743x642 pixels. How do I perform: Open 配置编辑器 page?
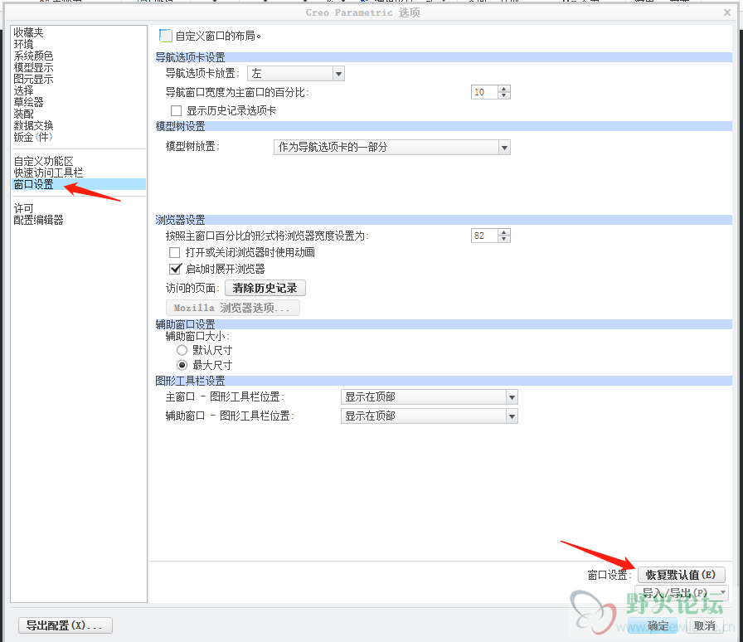38,220
